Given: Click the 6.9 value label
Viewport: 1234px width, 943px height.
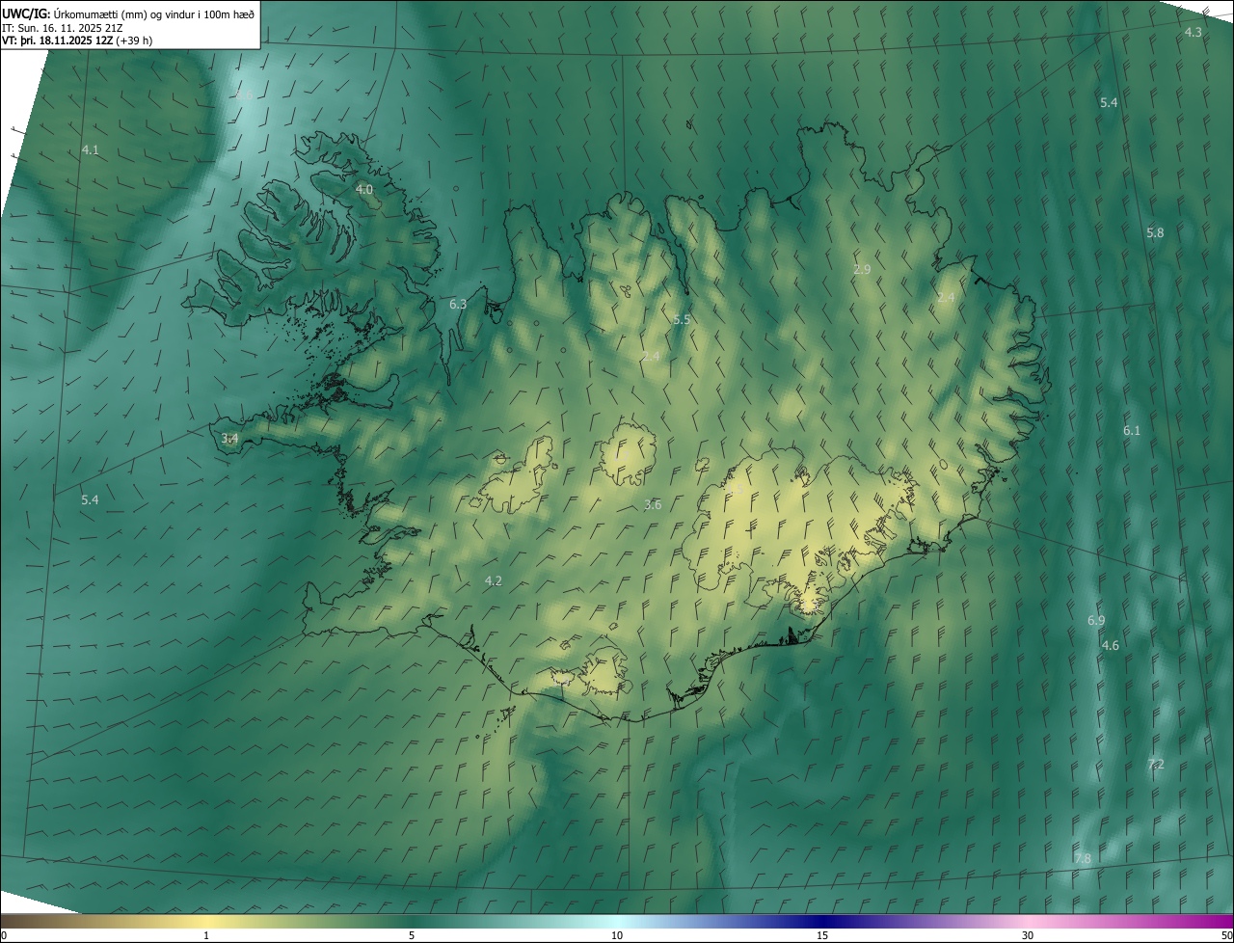Looking at the screenshot, I should [x=1096, y=621].
